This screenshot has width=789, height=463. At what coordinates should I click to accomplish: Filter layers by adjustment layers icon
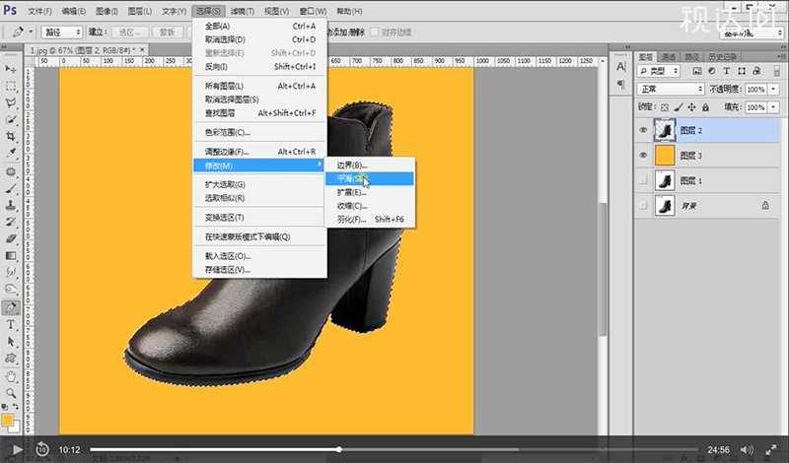[711, 71]
